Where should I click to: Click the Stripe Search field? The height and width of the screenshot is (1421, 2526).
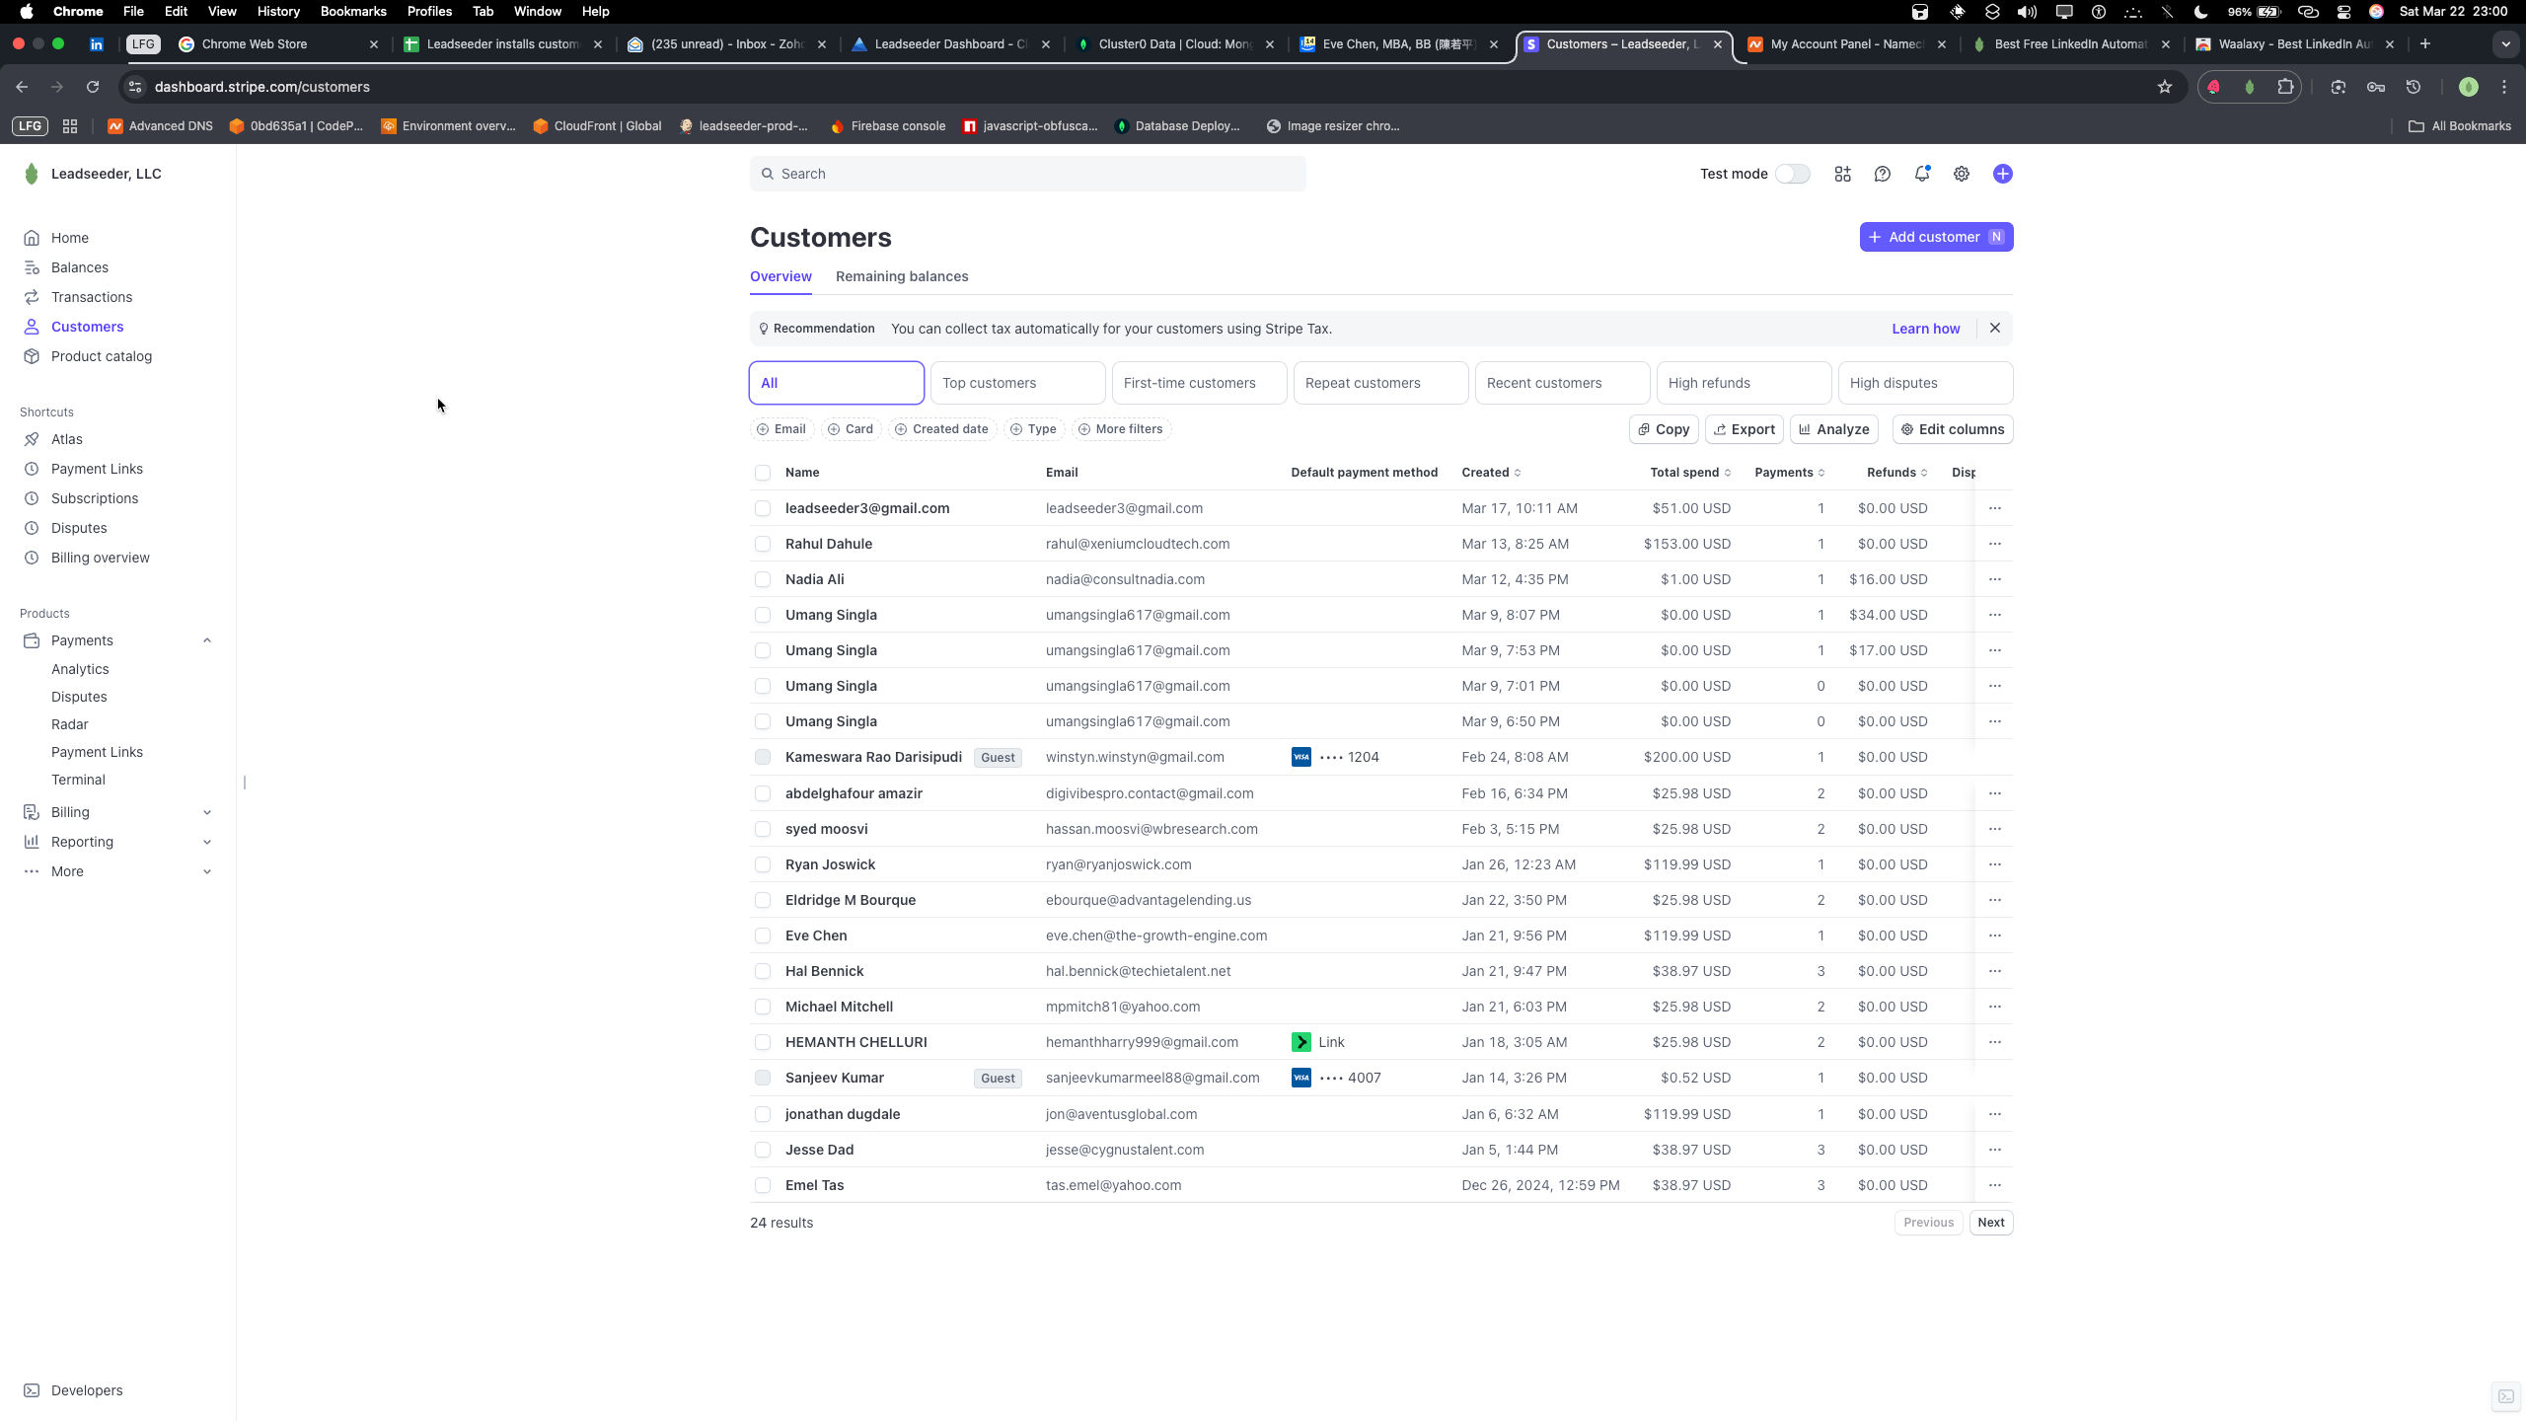pos(1027,174)
